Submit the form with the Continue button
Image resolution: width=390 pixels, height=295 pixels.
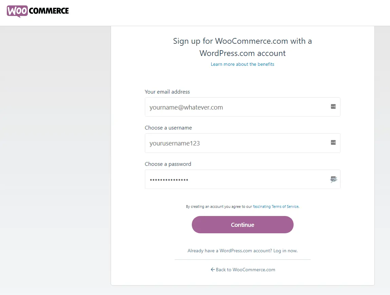click(242, 225)
